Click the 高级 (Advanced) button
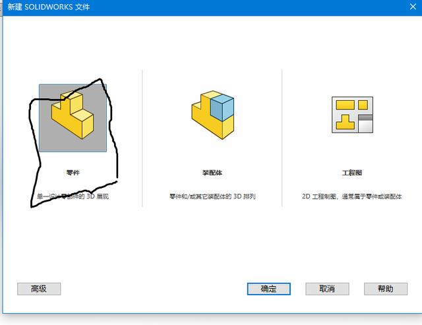The image size is (422, 325). click(x=39, y=289)
